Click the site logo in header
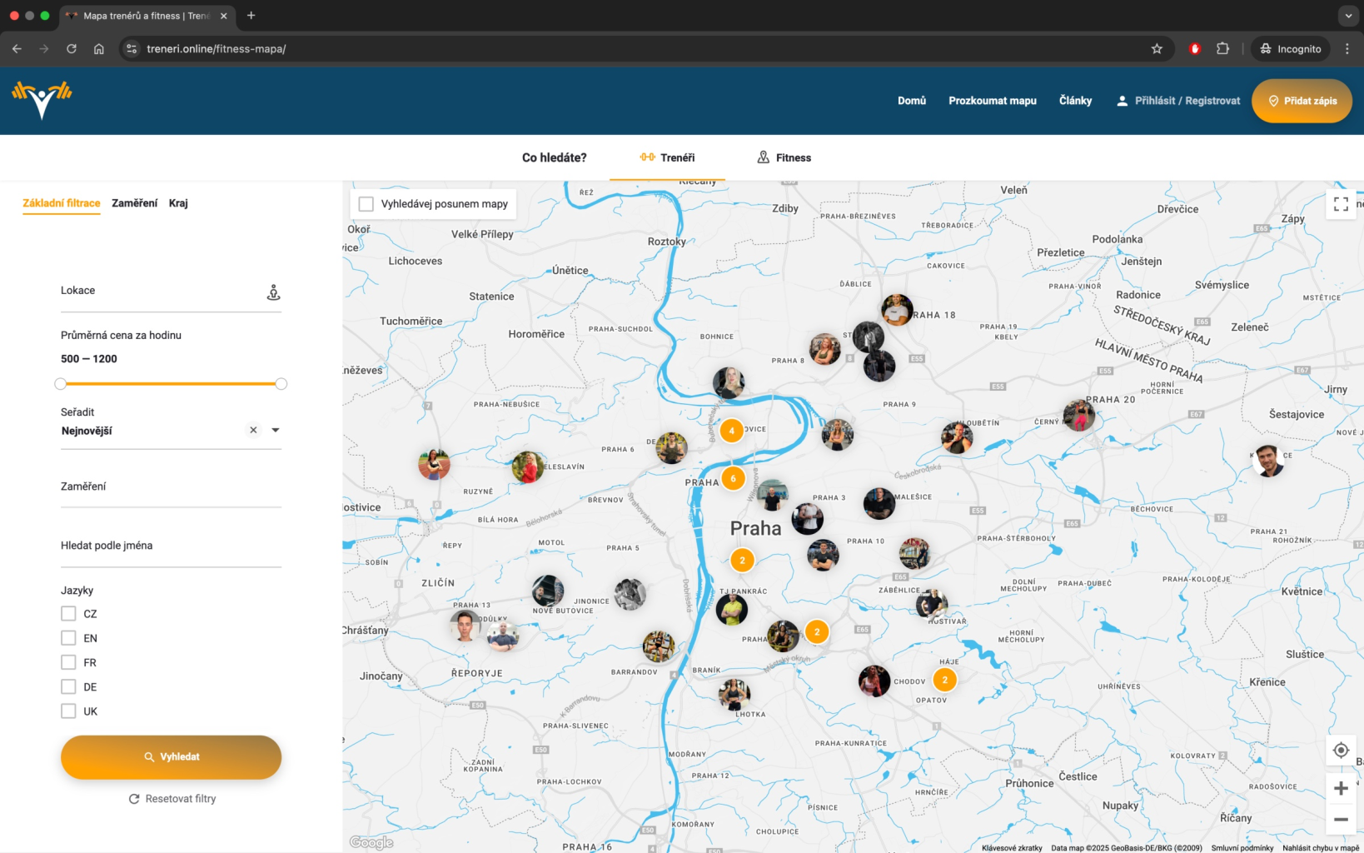This screenshot has width=1364, height=853. click(x=42, y=101)
